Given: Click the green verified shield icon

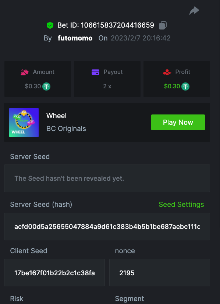Looking at the screenshot, I should coord(50,25).
